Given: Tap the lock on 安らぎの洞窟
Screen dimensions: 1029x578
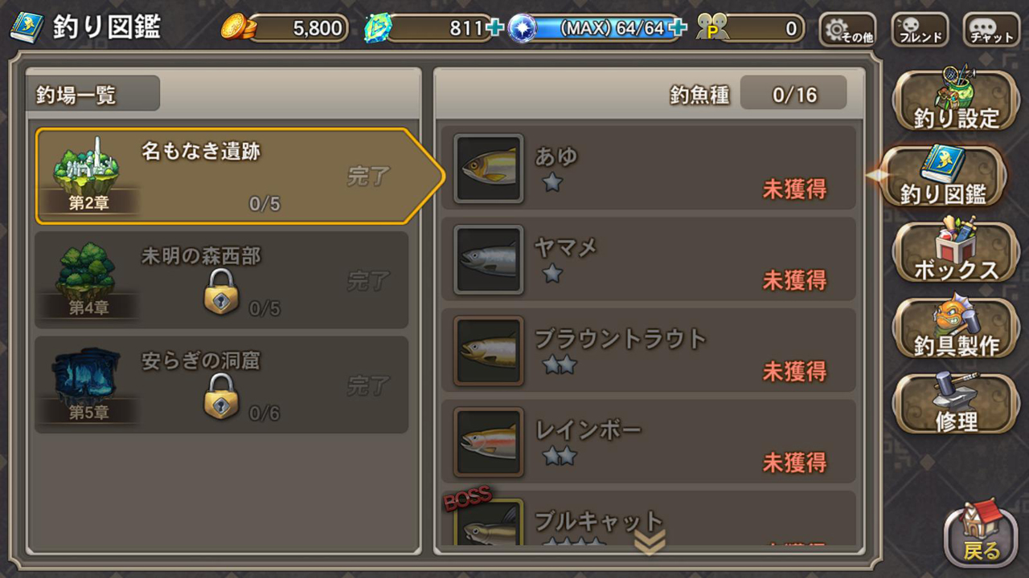Looking at the screenshot, I should (221, 396).
